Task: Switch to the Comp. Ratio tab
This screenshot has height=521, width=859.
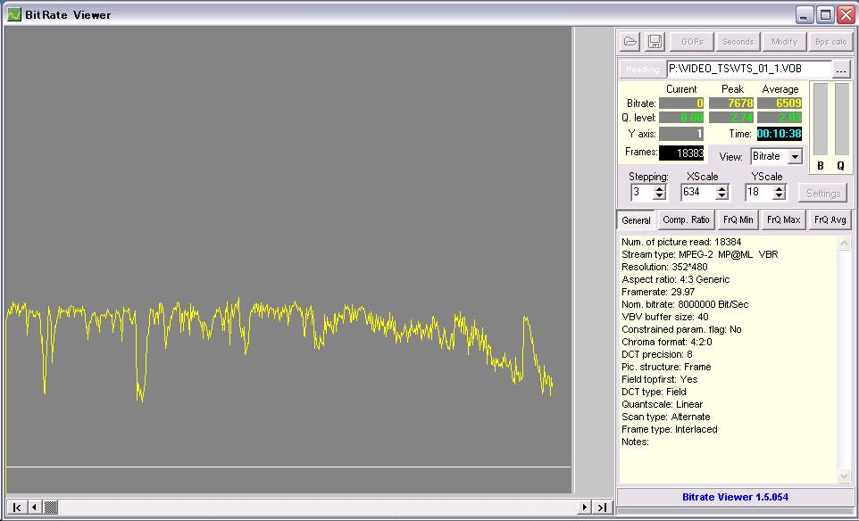Action: pyautogui.click(x=686, y=219)
